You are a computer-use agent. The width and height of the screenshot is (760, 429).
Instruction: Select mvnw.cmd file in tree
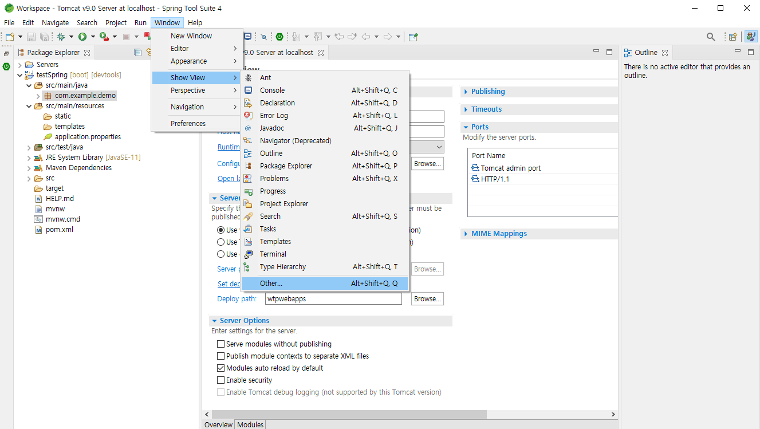(63, 219)
